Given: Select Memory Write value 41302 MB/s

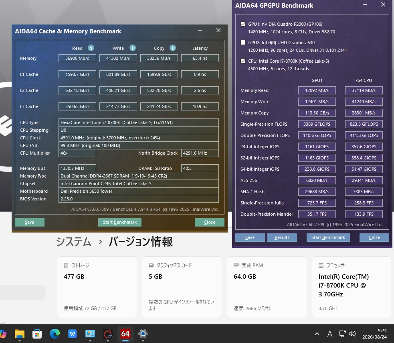Looking at the screenshot, I should (x=118, y=58).
